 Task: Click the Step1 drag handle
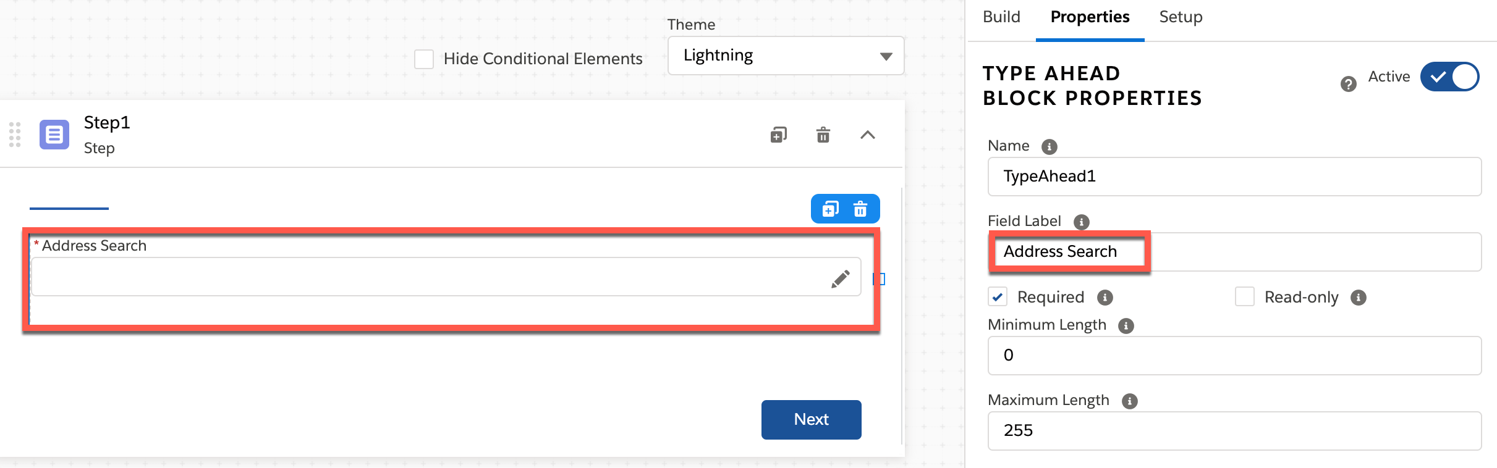click(x=15, y=135)
